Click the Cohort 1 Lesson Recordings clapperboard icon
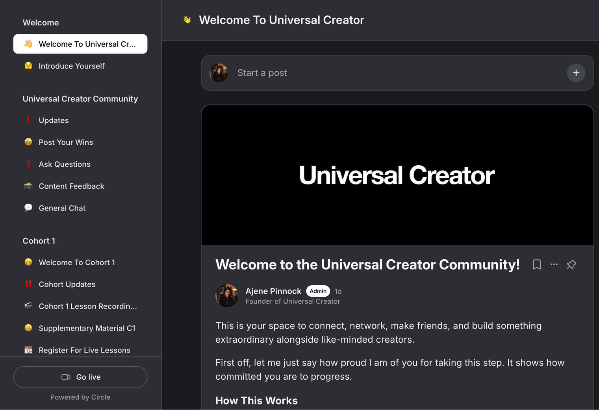The height and width of the screenshot is (410, 599). pos(28,306)
